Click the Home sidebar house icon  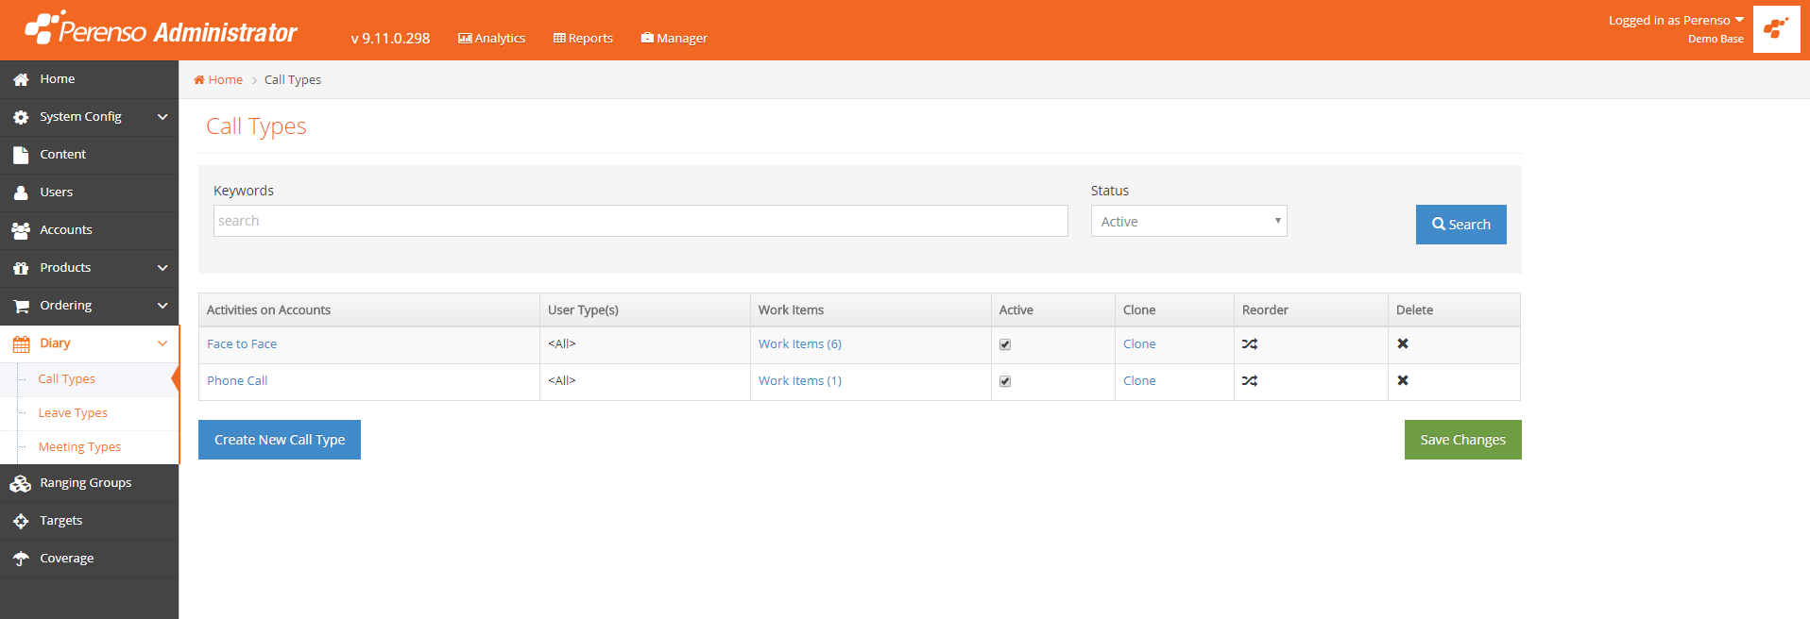pos(21,80)
